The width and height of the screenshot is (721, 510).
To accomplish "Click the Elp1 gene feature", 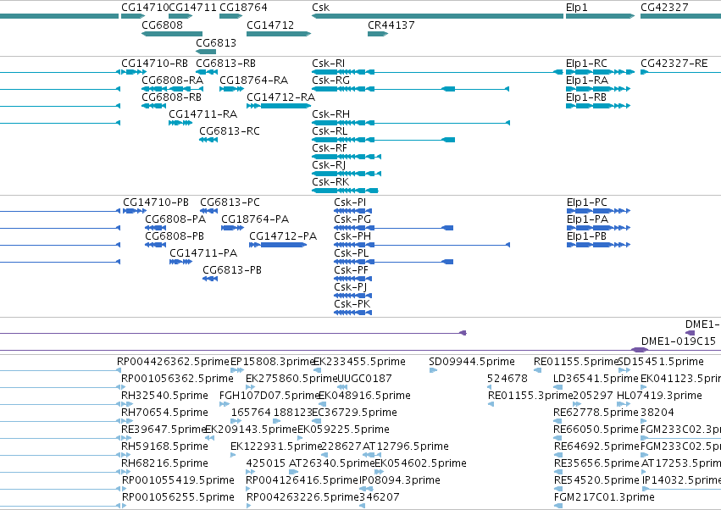I will click(x=600, y=16).
